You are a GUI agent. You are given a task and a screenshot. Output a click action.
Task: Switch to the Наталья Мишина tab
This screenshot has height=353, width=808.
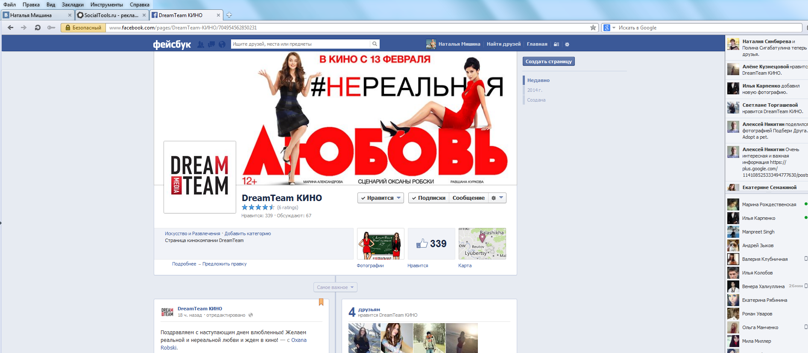pyautogui.click(x=38, y=15)
